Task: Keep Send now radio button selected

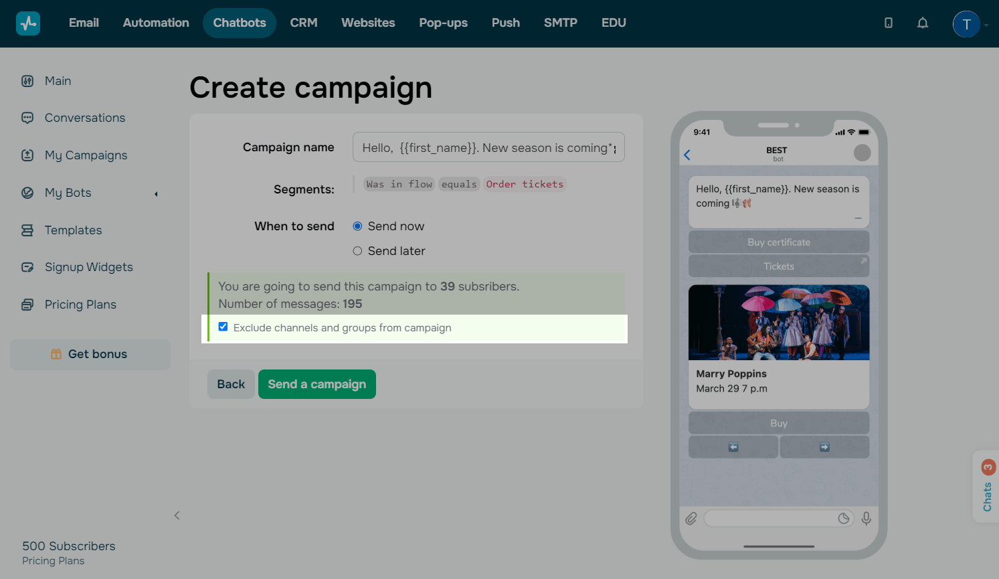Action: click(357, 226)
